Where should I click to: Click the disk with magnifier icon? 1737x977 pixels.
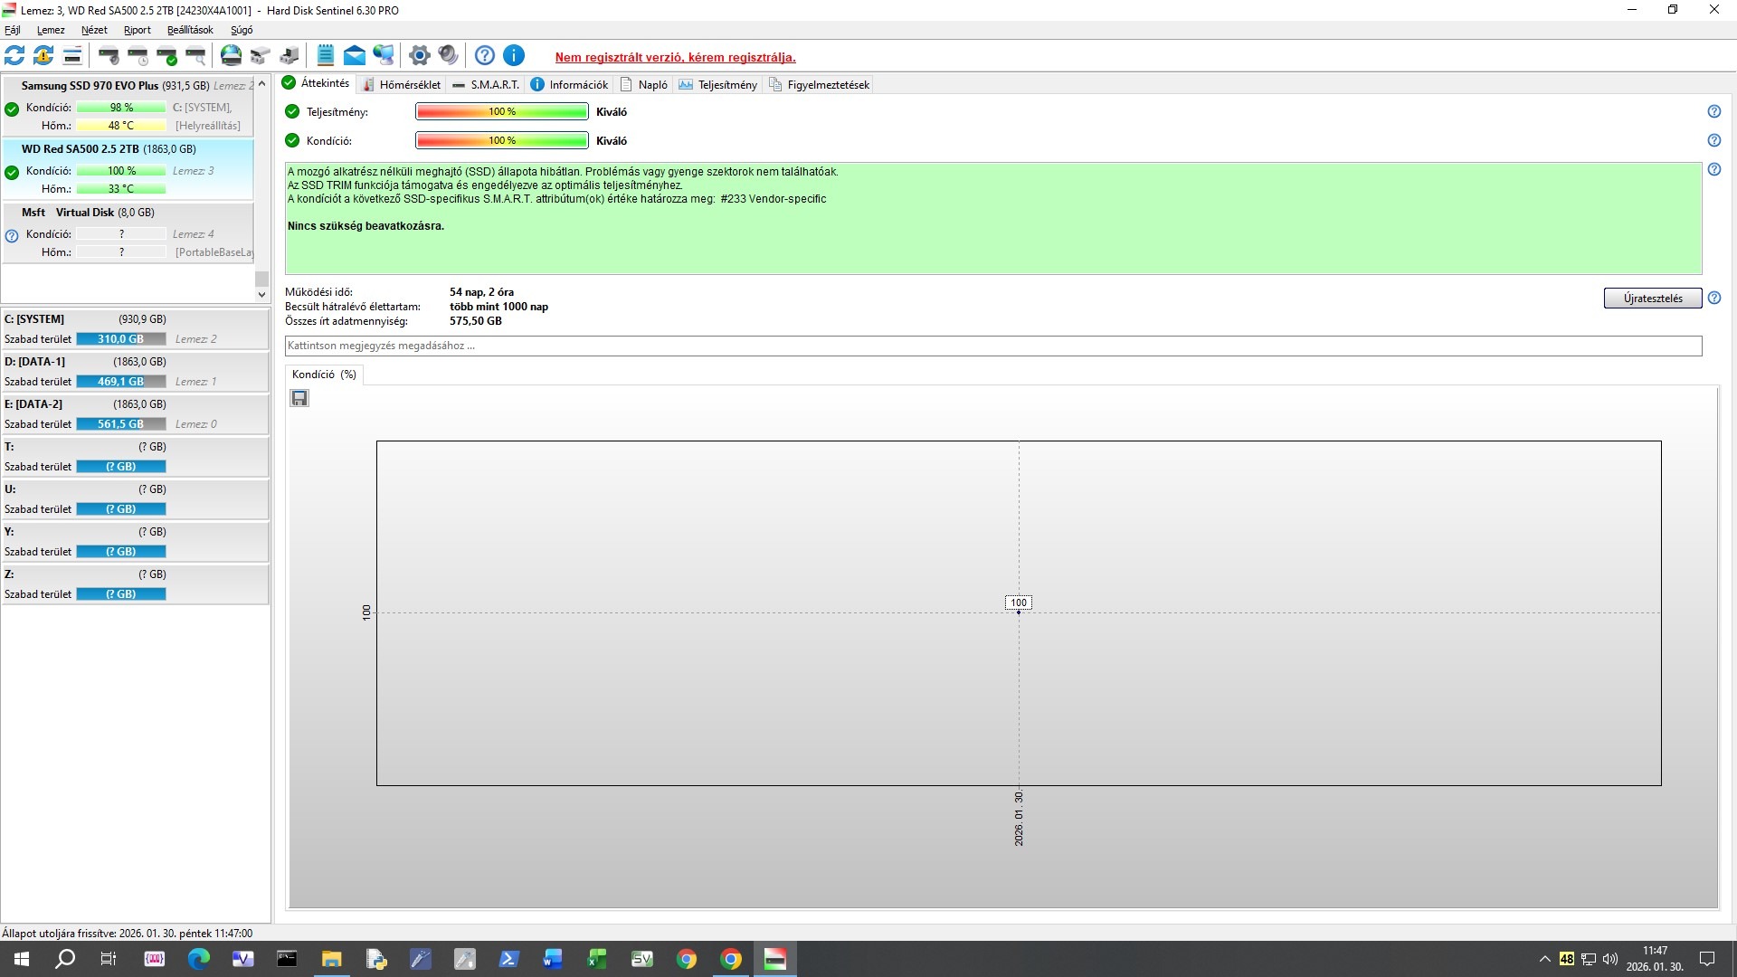coord(196,56)
